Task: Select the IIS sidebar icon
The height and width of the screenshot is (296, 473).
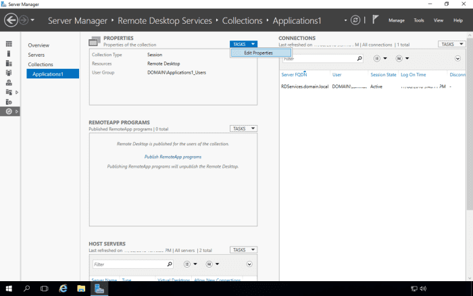Action: click(9, 101)
